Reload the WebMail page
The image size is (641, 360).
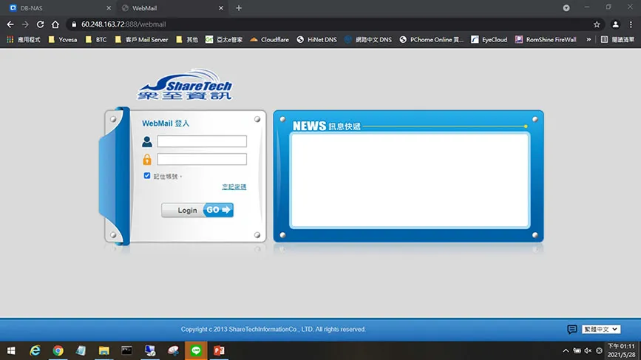[x=40, y=24]
